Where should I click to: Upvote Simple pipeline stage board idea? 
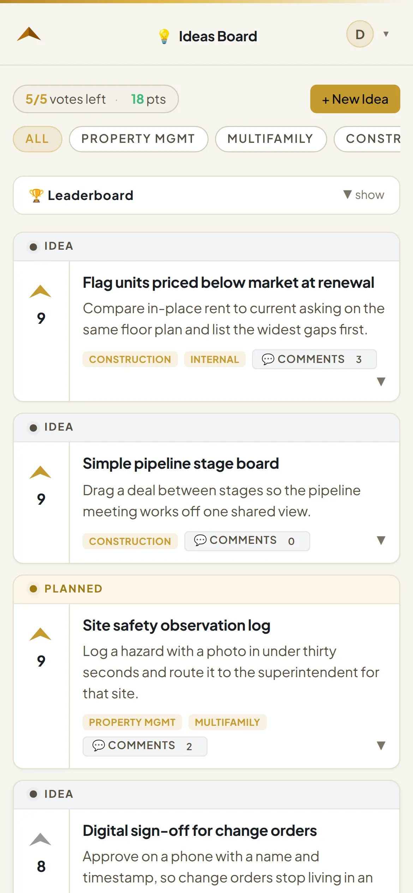(x=40, y=472)
